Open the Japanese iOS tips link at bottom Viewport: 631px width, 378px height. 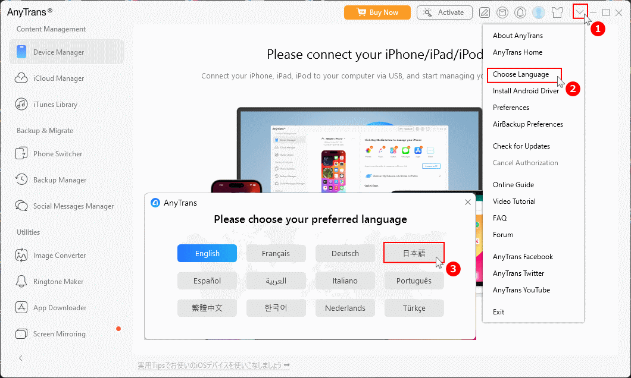[214, 365]
